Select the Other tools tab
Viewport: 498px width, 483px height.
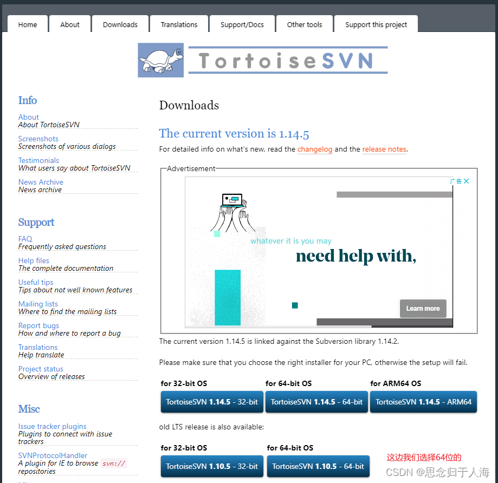[304, 24]
